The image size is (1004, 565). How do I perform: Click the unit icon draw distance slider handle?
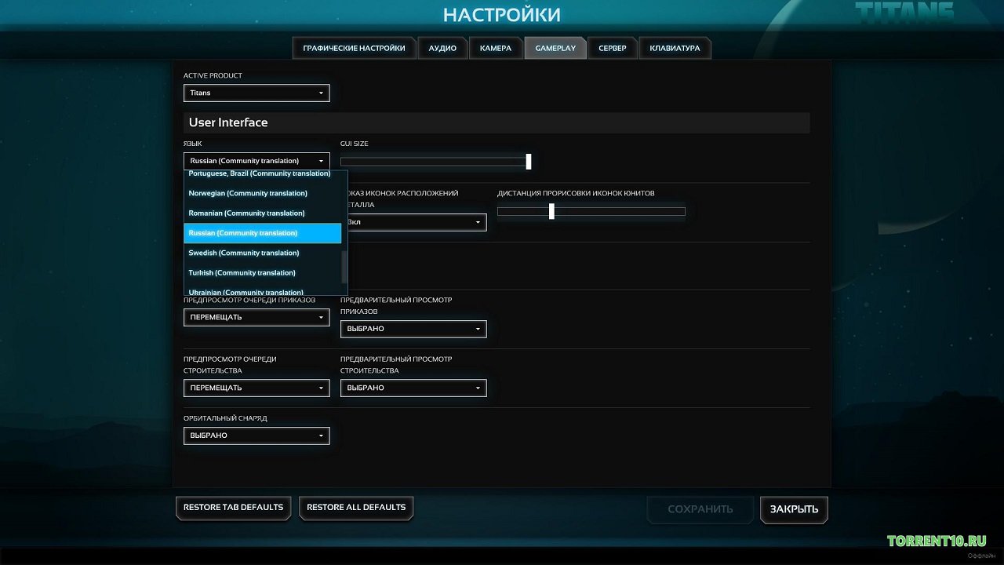(551, 211)
